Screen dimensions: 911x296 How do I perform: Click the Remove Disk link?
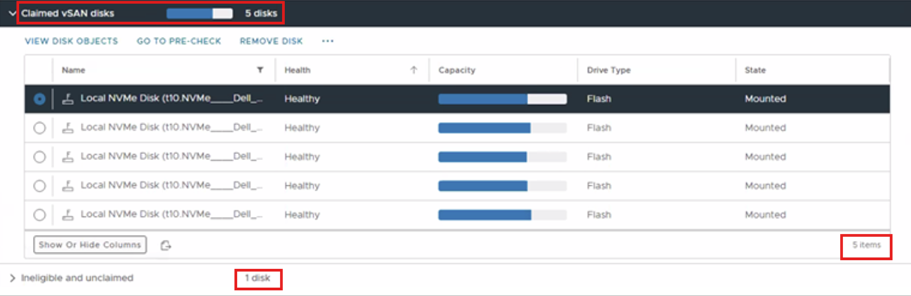[x=271, y=42]
